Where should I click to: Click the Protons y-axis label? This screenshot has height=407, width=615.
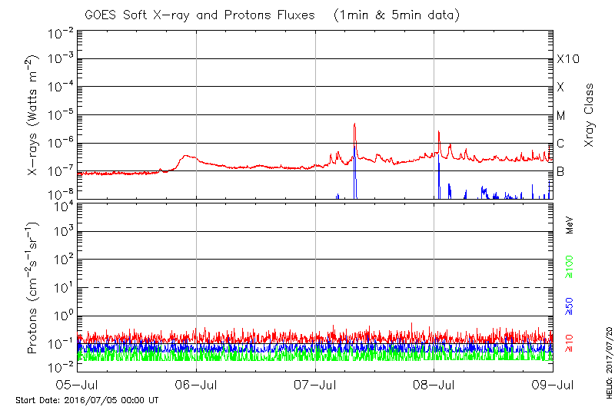click(34, 287)
